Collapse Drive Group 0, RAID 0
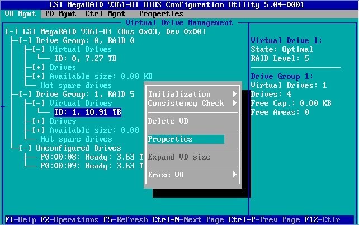This screenshot has height=225, width=359. click(25, 40)
